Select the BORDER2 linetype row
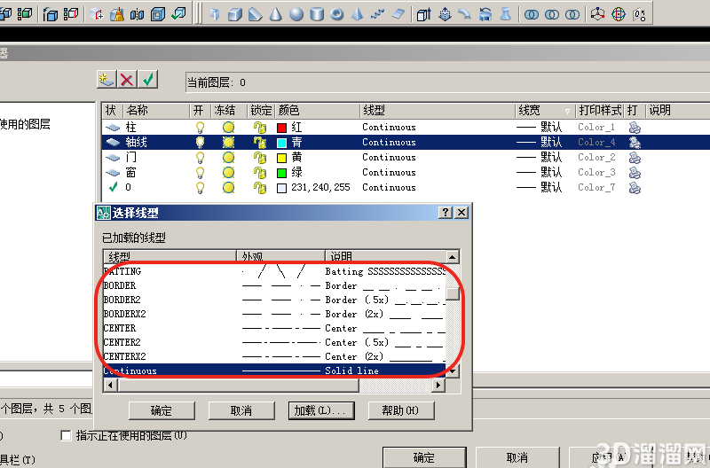Viewport: 710px width, 468px height. 274,300
